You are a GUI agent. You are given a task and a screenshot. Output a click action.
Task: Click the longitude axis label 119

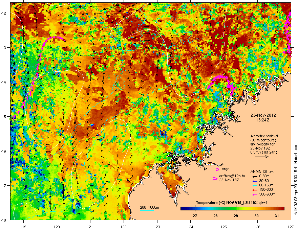point(23,227)
